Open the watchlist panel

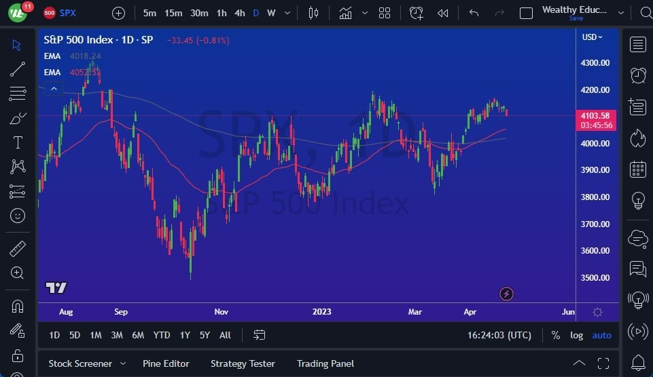pyautogui.click(x=638, y=45)
